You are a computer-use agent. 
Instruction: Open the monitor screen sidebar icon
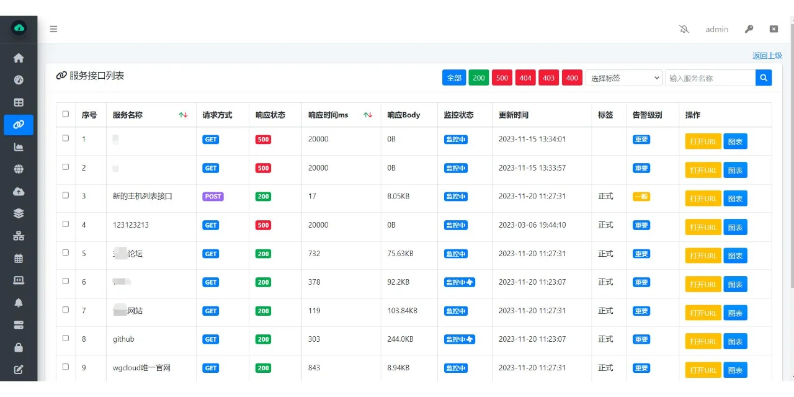[x=19, y=280]
